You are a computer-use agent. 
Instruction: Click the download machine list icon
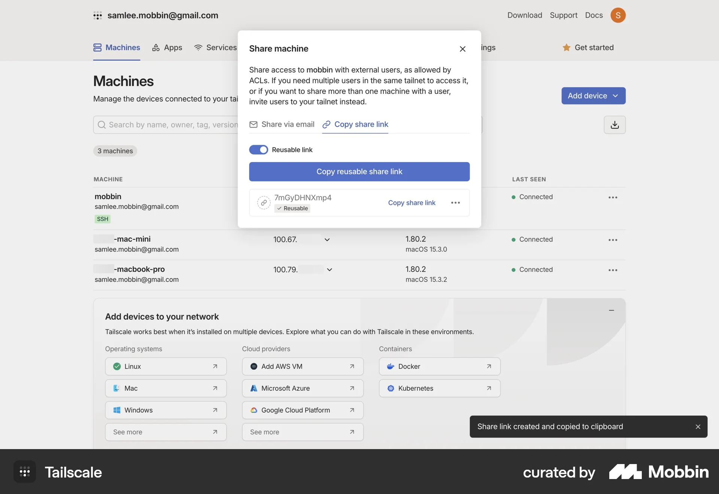click(615, 125)
